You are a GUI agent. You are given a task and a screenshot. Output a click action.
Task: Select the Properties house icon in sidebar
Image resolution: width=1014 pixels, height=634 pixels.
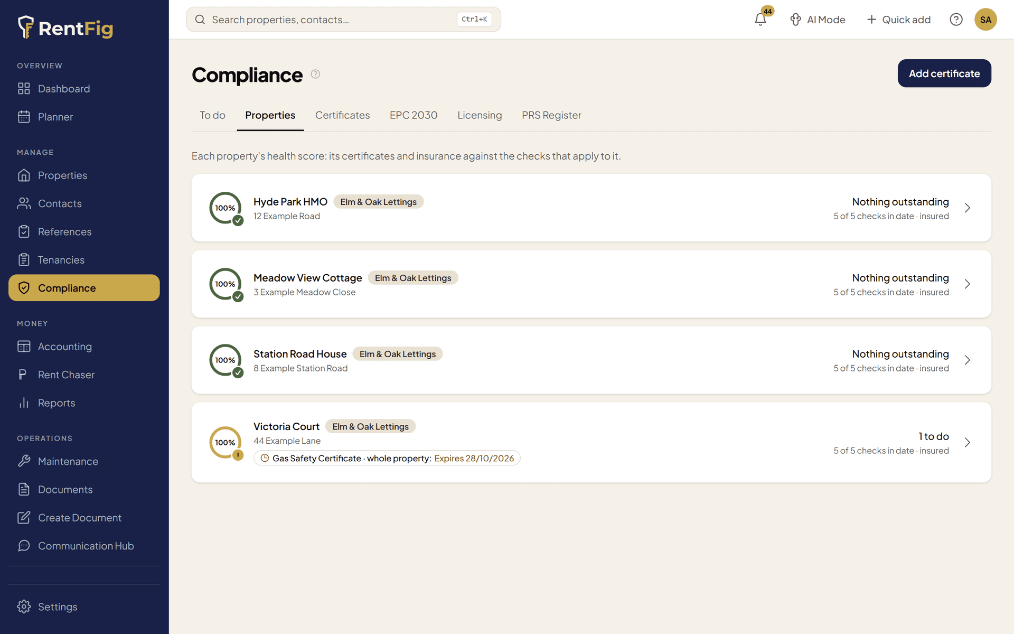(24, 175)
